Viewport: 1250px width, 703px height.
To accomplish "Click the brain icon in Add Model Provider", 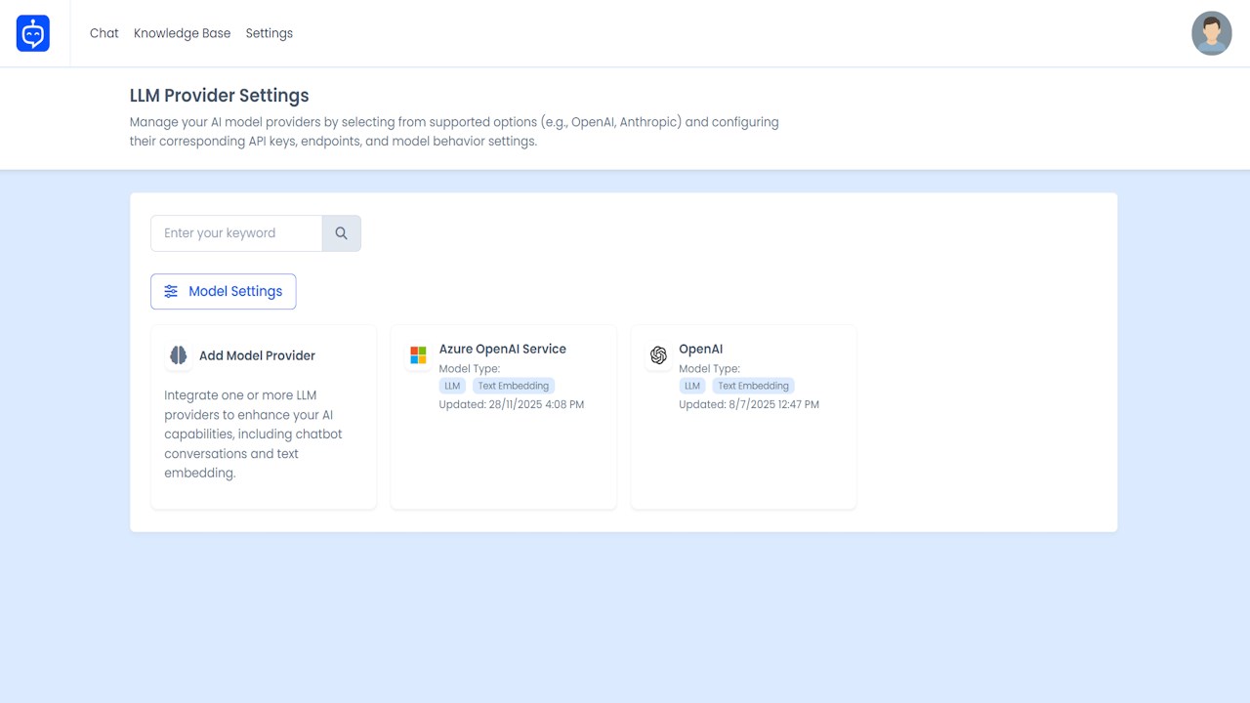I will 178,355.
